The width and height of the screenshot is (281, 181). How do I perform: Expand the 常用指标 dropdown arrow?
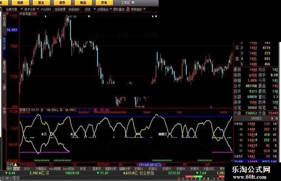tap(144, 9)
